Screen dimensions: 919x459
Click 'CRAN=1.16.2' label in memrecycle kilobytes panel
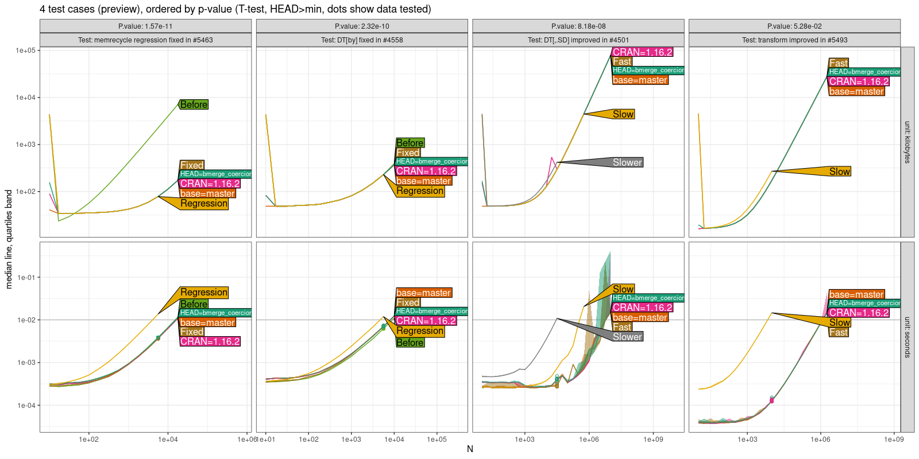210,184
